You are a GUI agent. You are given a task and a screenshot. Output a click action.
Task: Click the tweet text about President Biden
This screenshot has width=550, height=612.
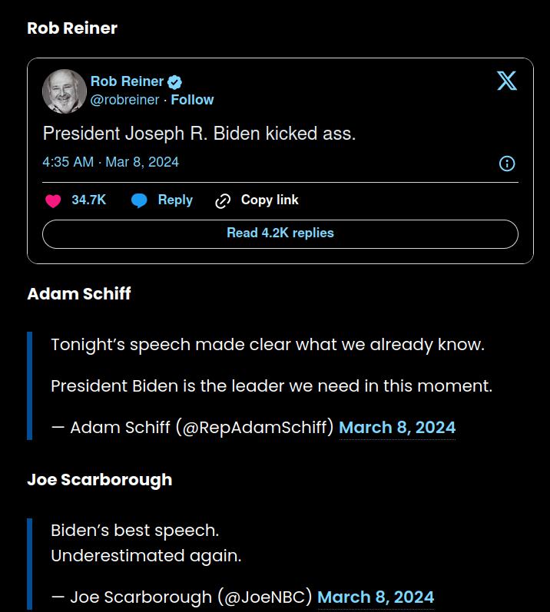(x=199, y=134)
